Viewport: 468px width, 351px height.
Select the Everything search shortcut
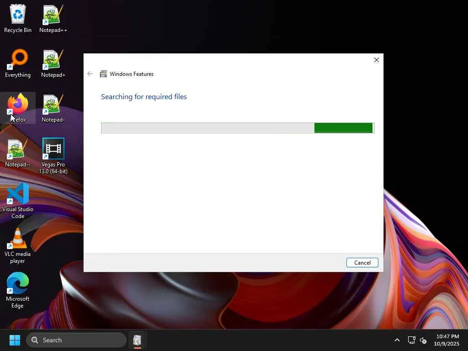click(18, 63)
